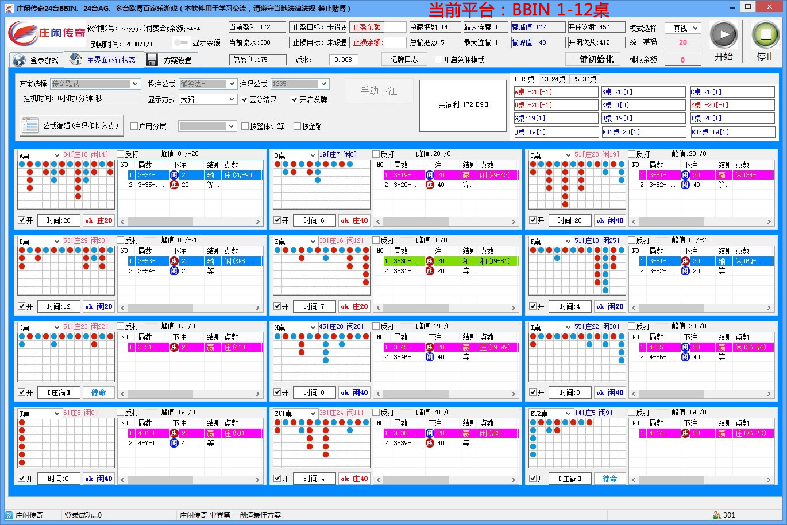Open the 记牌日志 log button
787x525 pixels.
(404, 59)
